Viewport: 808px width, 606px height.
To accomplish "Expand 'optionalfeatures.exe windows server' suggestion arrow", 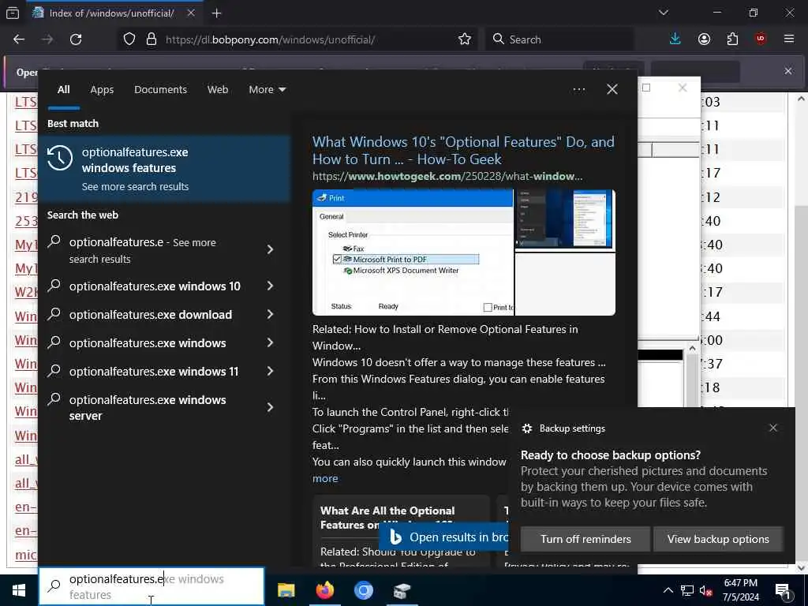I will click(270, 408).
